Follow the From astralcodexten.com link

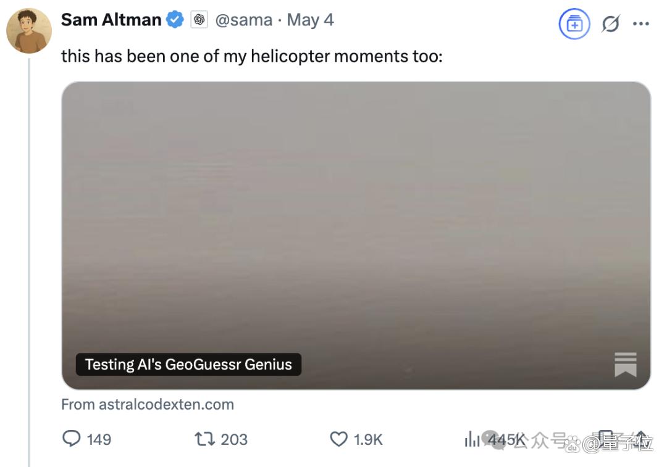pos(148,404)
